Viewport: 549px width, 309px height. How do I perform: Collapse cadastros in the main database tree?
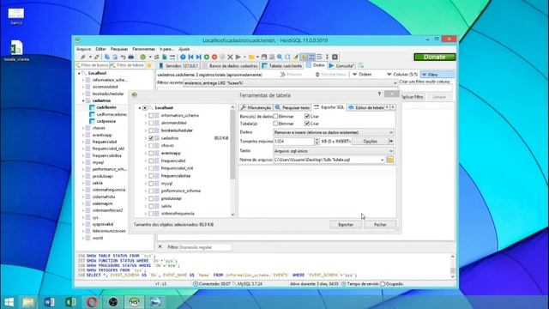(83, 100)
